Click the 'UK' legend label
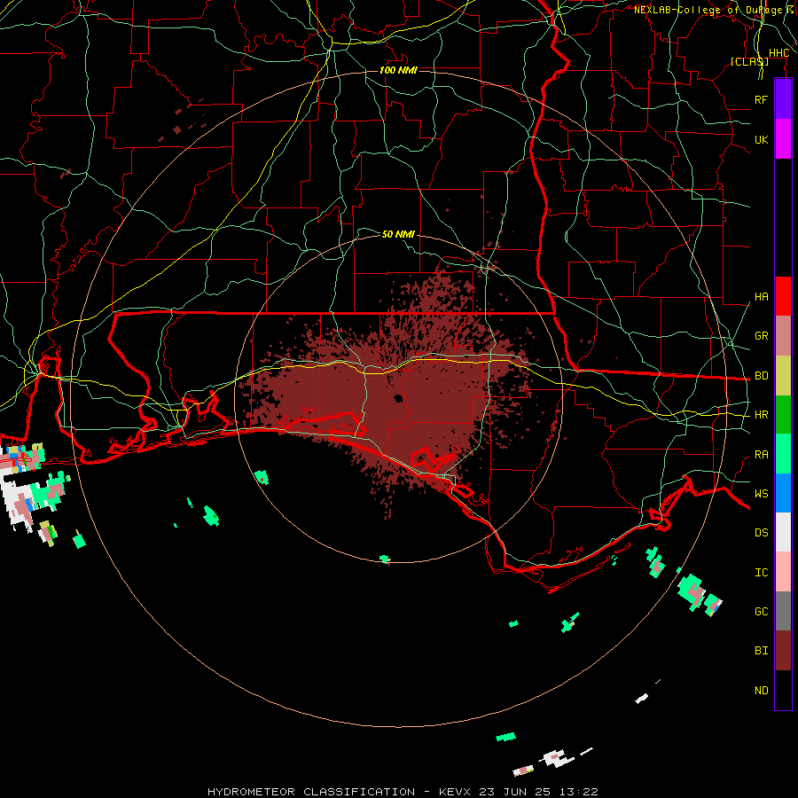The width and height of the screenshot is (798, 798). [x=761, y=140]
